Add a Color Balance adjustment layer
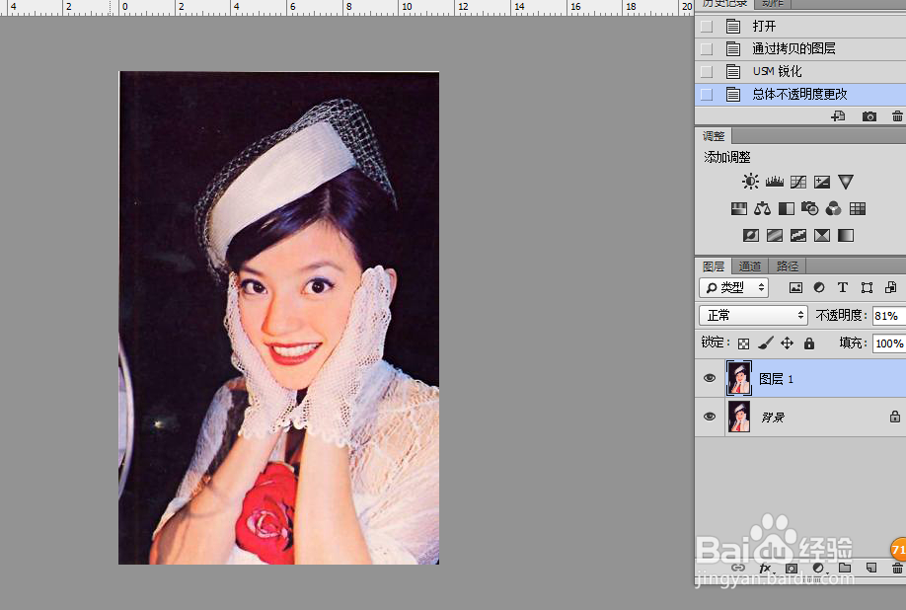 [x=762, y=208]
